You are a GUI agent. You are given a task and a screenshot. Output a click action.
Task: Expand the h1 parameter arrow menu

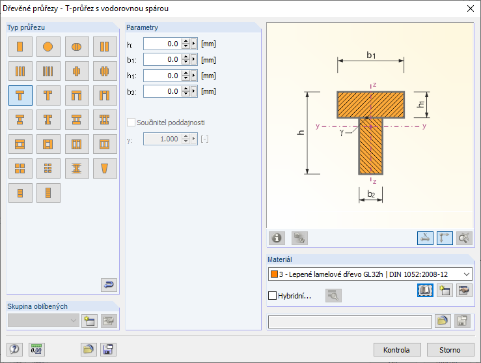(x=193, y=76)
